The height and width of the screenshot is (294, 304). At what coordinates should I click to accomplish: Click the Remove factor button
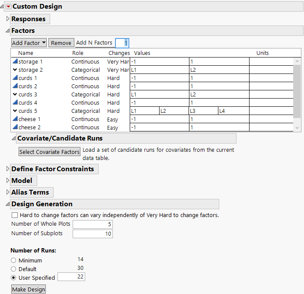click(61, 43)
